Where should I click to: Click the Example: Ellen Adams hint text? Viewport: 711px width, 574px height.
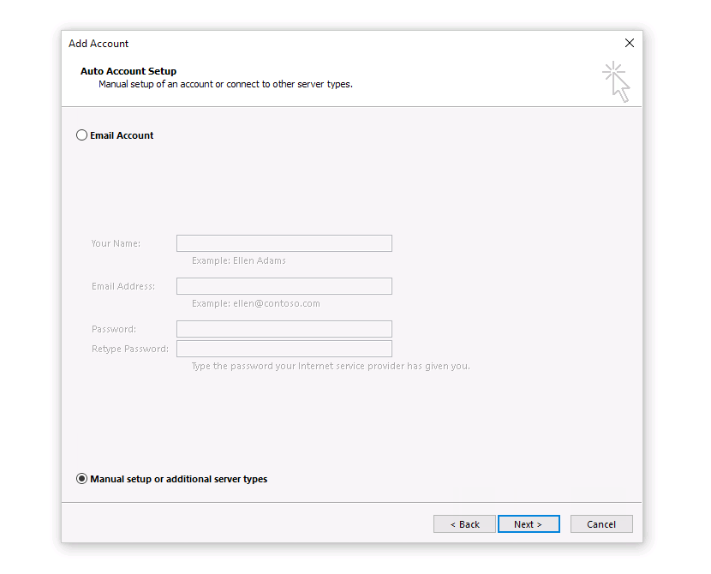coord(239,260)
